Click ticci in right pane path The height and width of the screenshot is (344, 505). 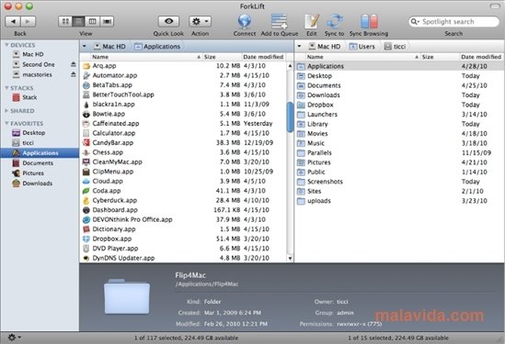point(395,47)
